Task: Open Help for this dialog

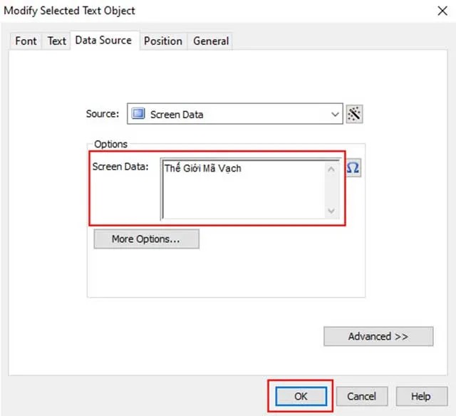Action: pos(420,396)
